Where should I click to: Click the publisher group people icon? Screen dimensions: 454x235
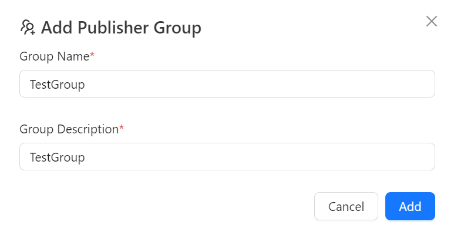(x=28, y=27)
